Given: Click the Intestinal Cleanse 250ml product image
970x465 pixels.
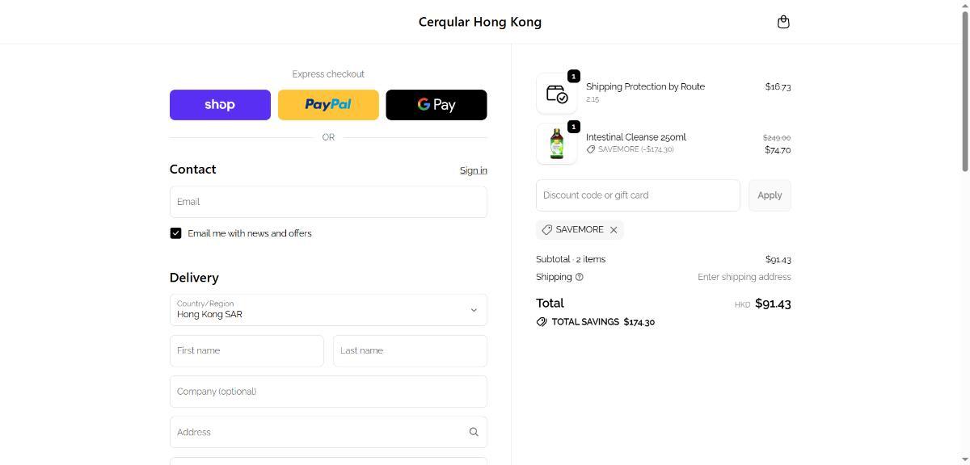Looking at the screenshot, I should coord(556,145).
